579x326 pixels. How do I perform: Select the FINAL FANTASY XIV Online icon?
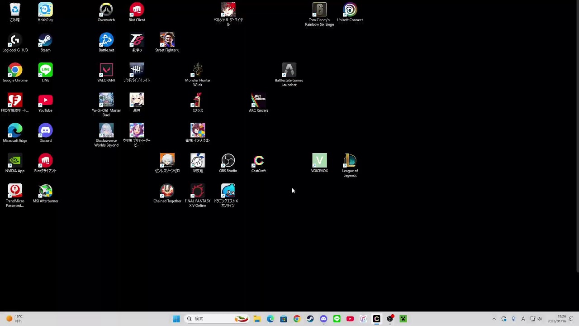pos(198,196)
